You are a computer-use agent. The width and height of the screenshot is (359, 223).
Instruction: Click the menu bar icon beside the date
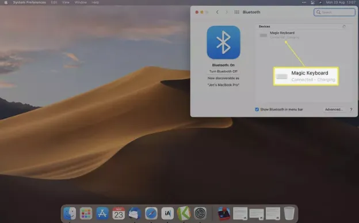pyautogui.click(x=320, y=2)
